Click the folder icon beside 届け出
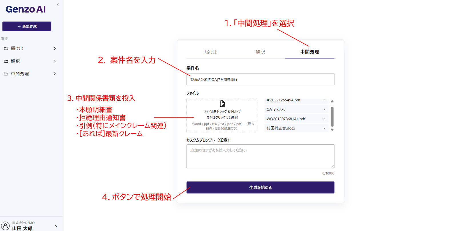This screenshot has width=455, height=231. click(6, 49)
